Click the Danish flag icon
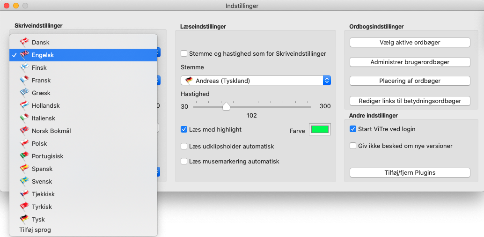Image resolution: width=484 pixels, height=237 pixels. click(24, 42)
